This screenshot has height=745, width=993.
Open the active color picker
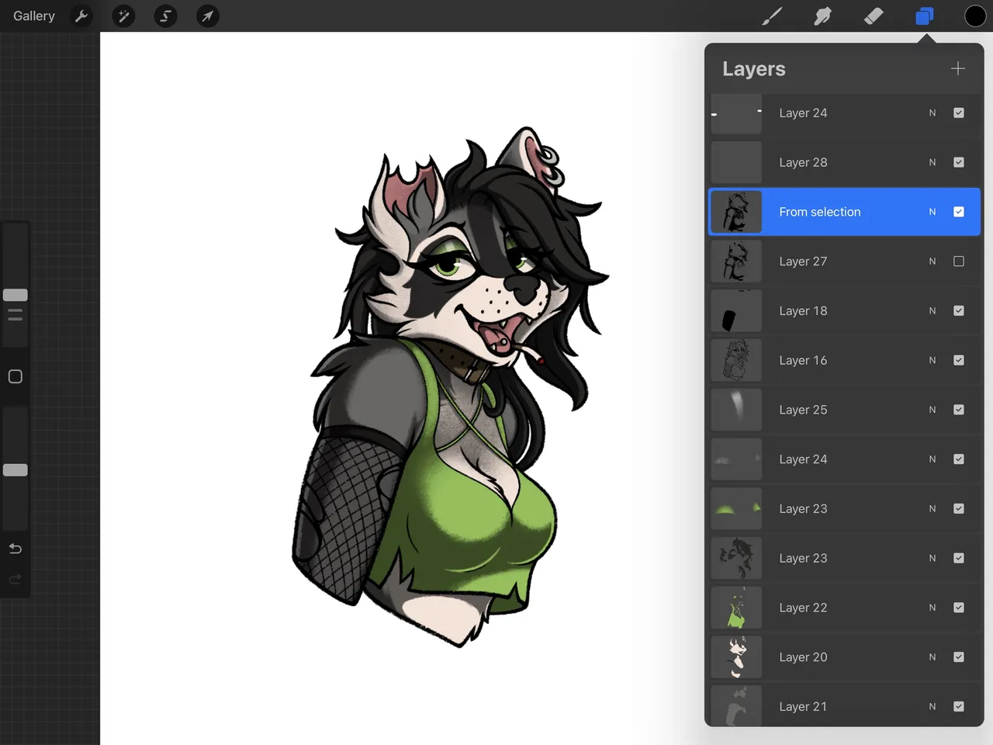(x=974, y=16)
